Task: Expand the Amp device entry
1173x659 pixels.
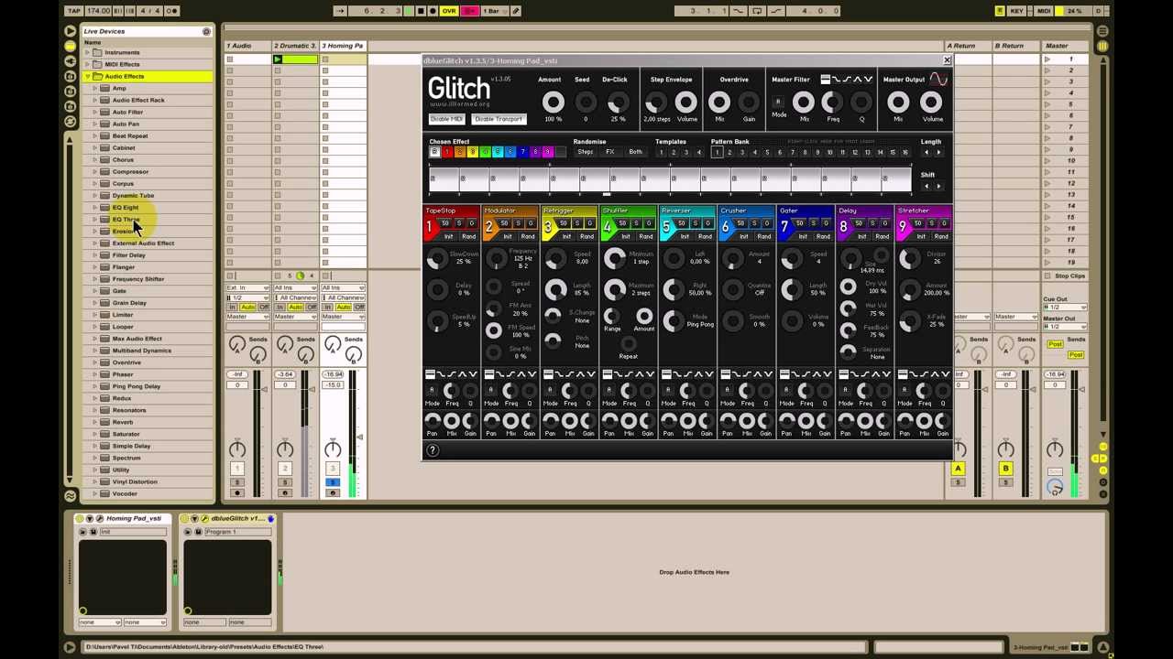Action: (x=95, y=88)
